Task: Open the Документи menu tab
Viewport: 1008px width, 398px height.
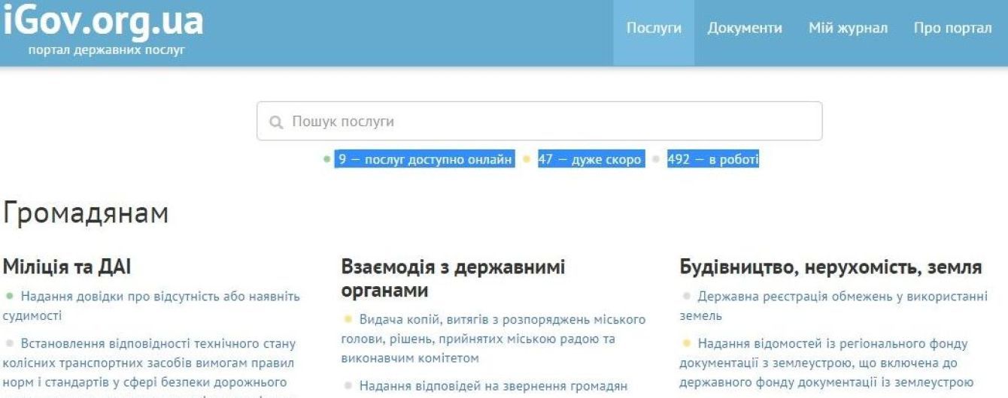Action: coord(745,29)
